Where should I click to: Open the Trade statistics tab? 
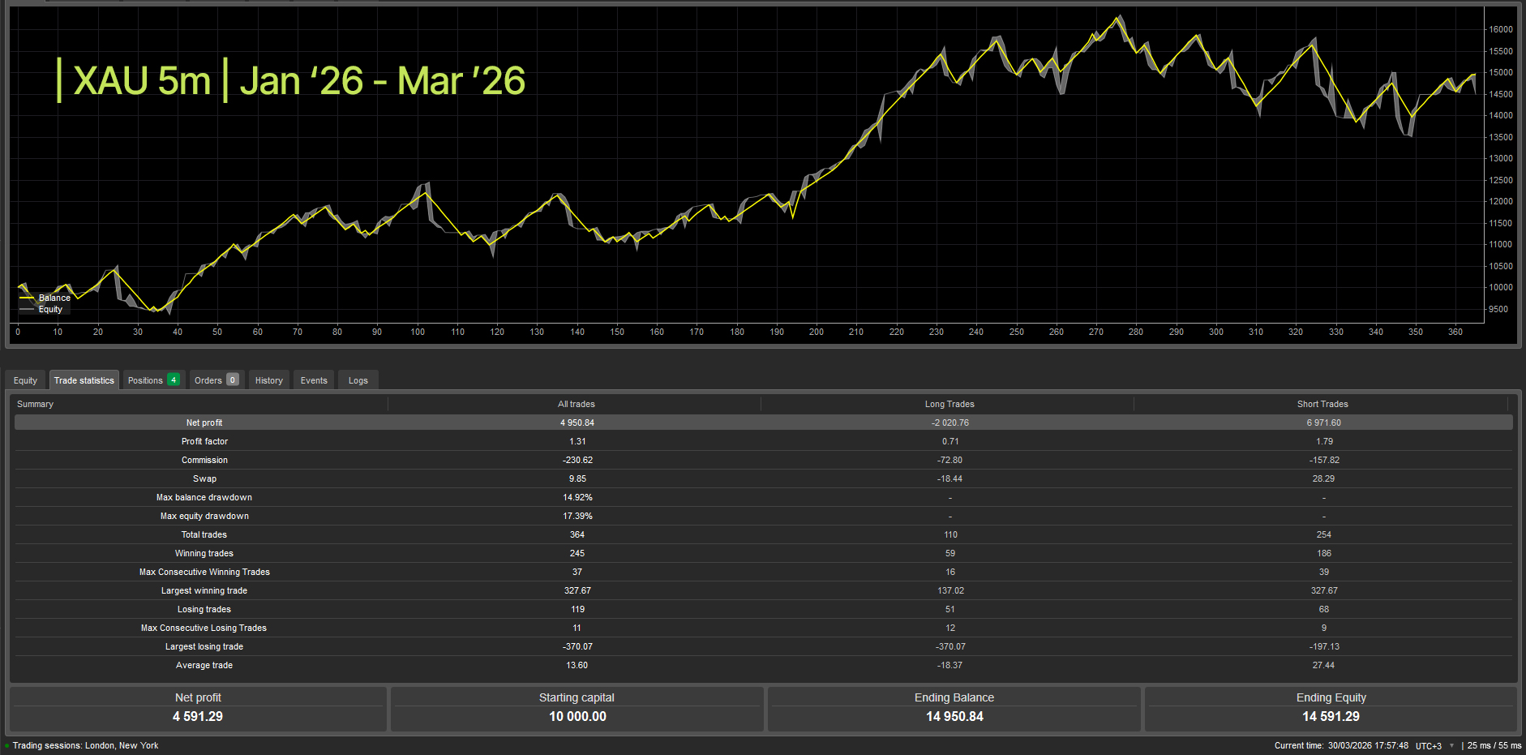(84, 380)
